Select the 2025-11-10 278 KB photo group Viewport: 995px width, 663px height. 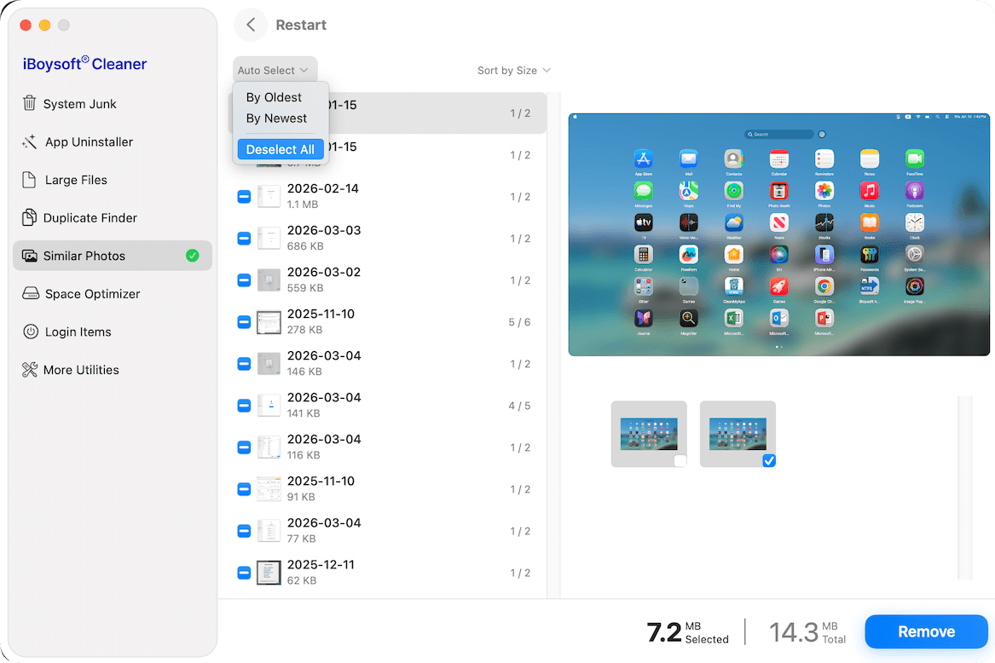pos(384,322)
